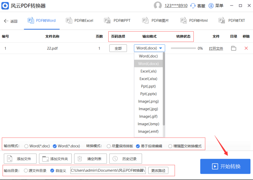This screenshot has height=180, width=253.
Task: Click the 22.pdf conversion progress bar
Action: [x=183, y=48]
